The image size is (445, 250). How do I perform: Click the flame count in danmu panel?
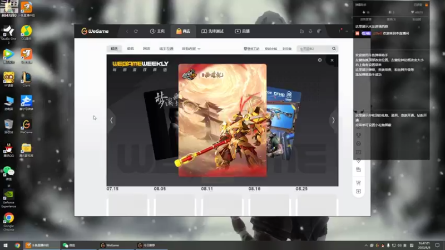click(366, 12)
